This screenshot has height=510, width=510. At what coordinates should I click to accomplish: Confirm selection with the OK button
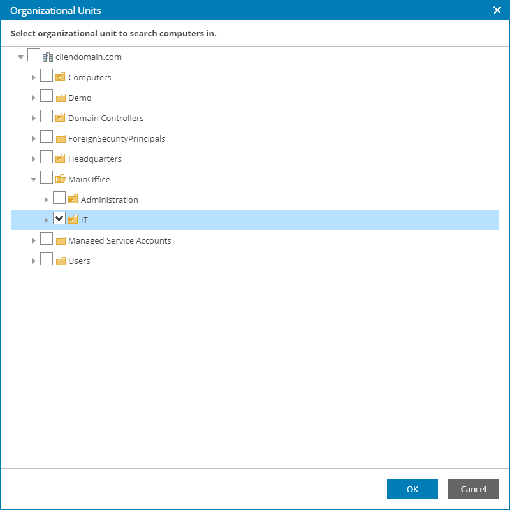click(412, 489)
